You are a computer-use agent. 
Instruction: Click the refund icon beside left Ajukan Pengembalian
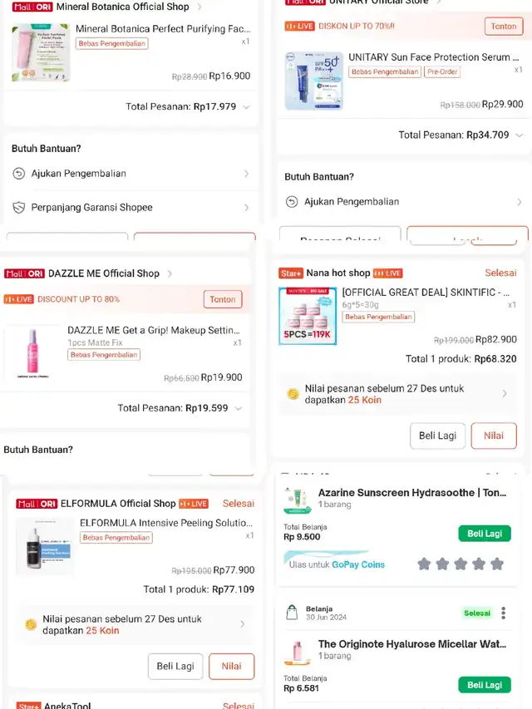(x=18, y=174)
